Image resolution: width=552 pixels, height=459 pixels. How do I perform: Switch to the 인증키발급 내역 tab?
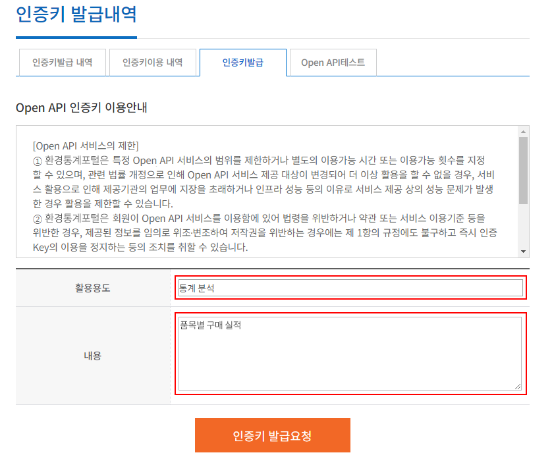[61, 63]
